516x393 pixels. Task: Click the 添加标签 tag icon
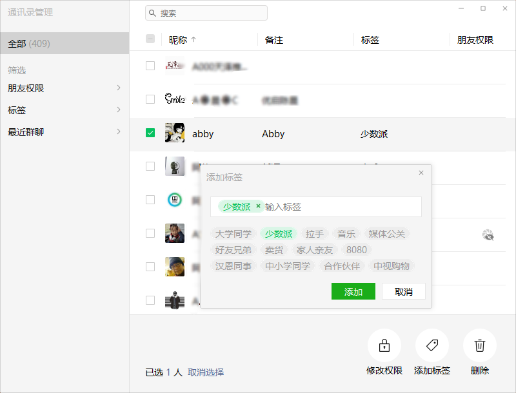coord(432,345)
